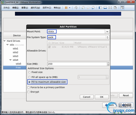
Task: Enable the Encrypt checkbox
Action: coord(28,92)
